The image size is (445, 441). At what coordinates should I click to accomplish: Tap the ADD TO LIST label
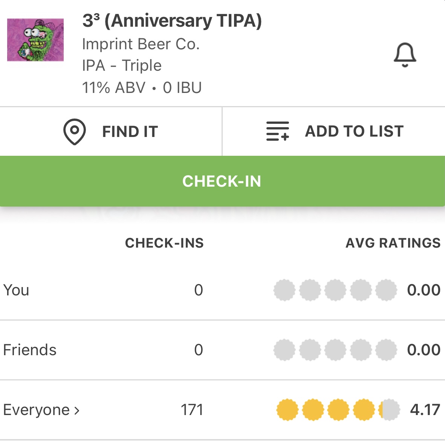[x=354, y=131]
